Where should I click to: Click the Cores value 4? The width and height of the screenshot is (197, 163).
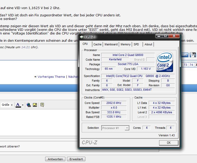147,128
